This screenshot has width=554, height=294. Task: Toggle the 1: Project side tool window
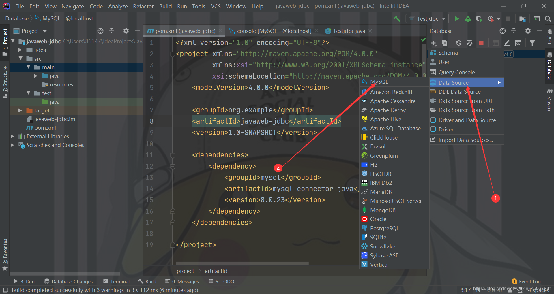(x=5, y=42)
